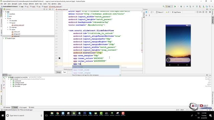
Task: Click the zoom out icon in Preview
Action: tap(197, 12)
